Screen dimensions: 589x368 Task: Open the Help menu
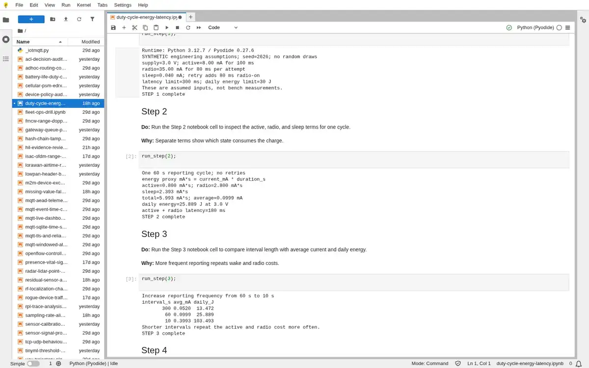(143, 5)
